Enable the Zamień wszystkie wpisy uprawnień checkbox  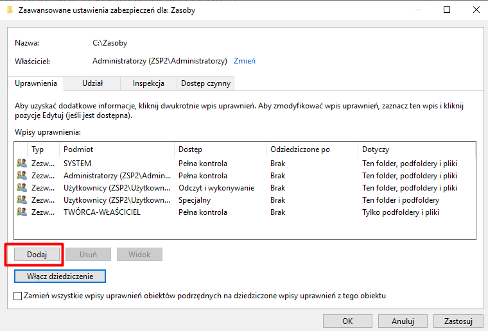17,296
